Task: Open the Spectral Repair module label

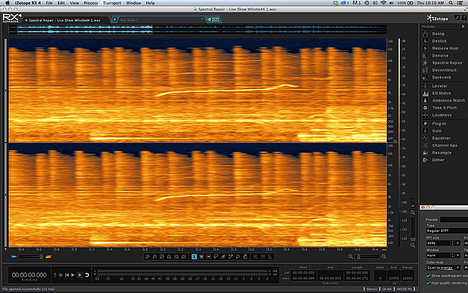Action: (x=447, y=63)
